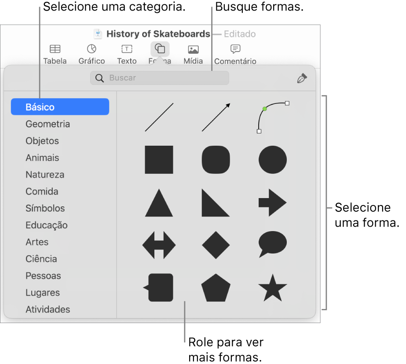Insert the plain line shape
406x364 pixels.
click(x=159, y=117)
